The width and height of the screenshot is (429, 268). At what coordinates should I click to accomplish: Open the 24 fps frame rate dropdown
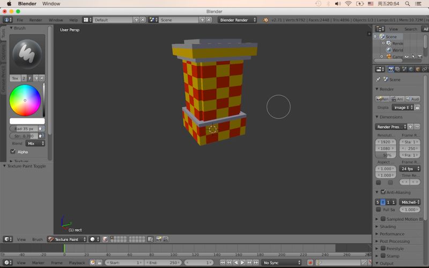point(410,169)
